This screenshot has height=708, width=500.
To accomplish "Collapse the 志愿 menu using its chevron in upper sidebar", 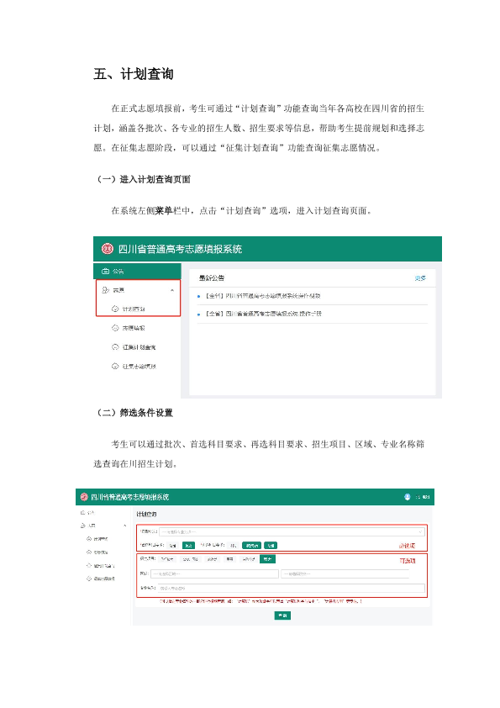I will click(172, 290).
